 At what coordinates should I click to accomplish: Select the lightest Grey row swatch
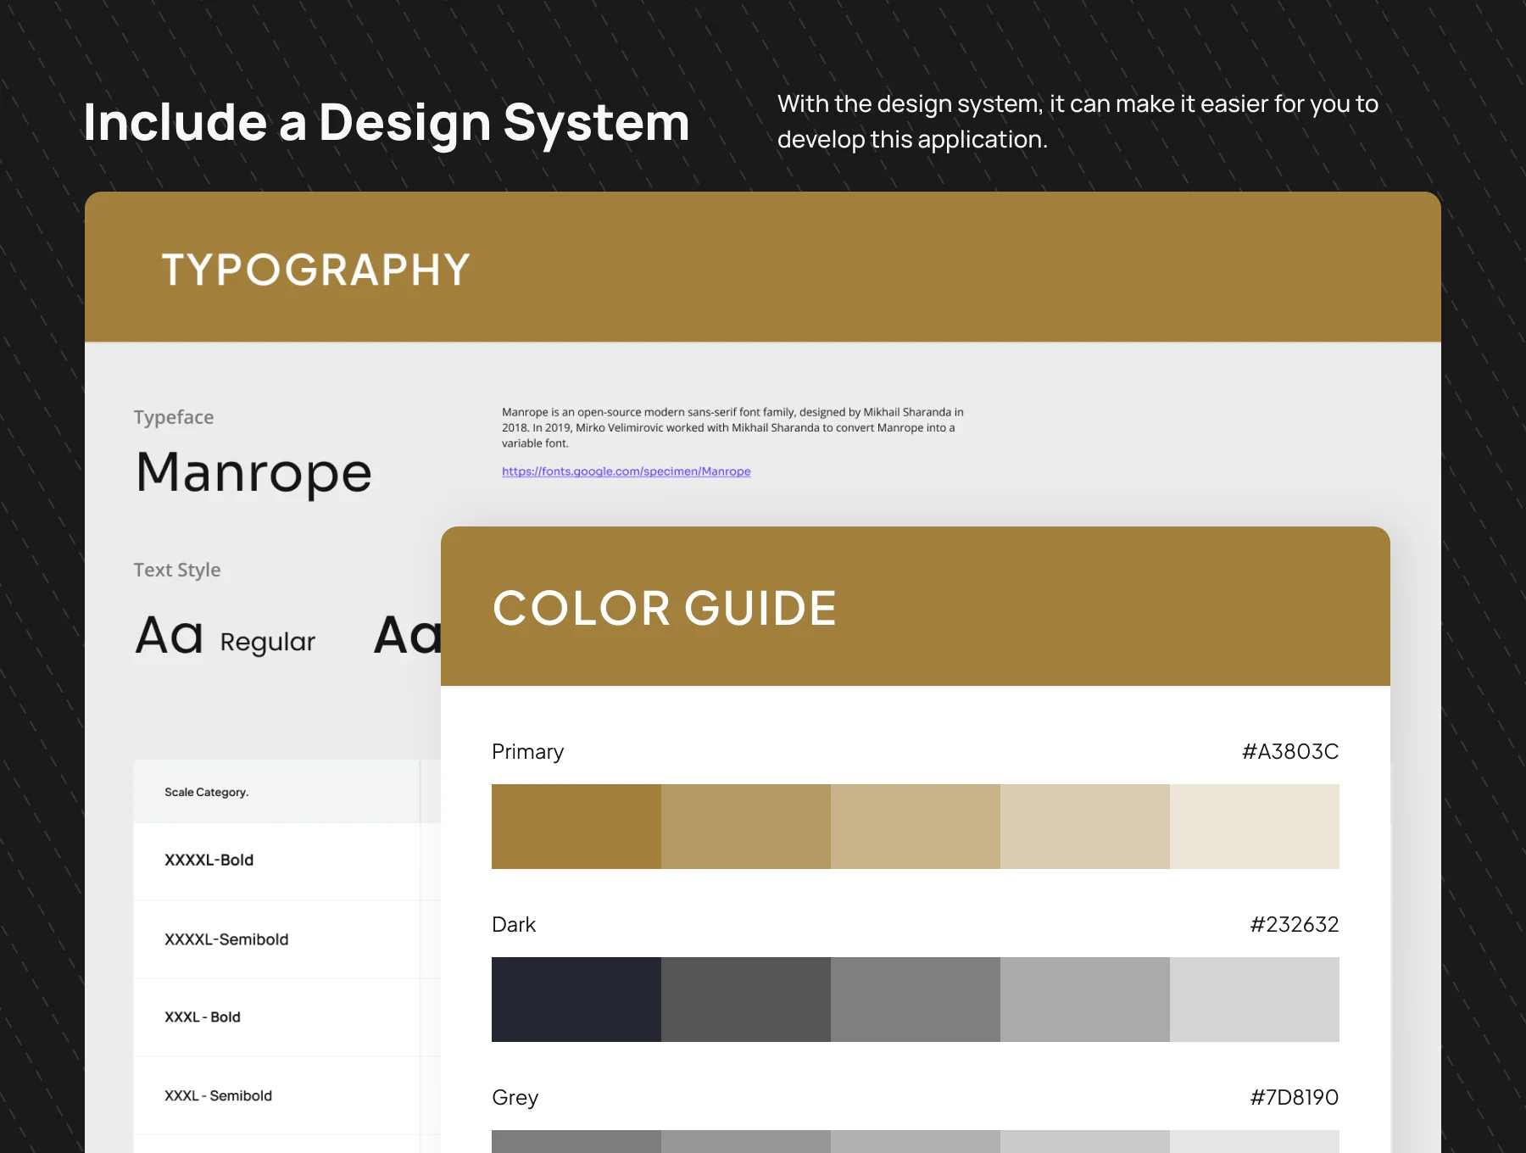pos(1255,1141)
